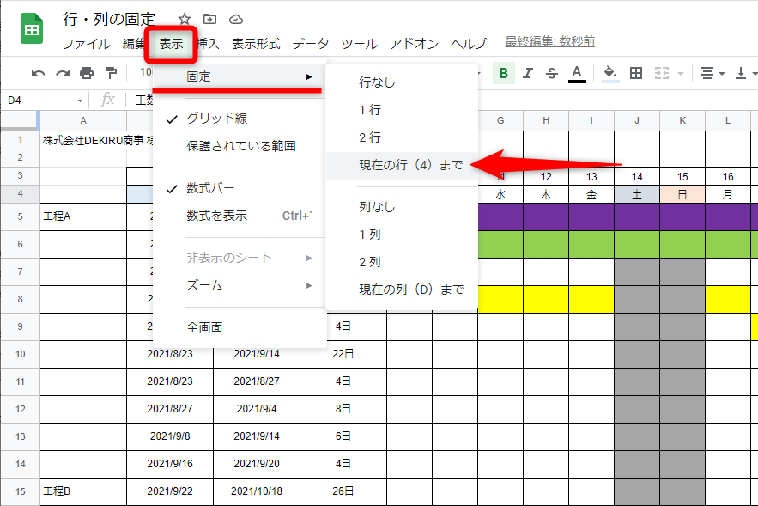
Task: Click the 最終編集: 数秒前 link
Action: (x=549, y=42)
